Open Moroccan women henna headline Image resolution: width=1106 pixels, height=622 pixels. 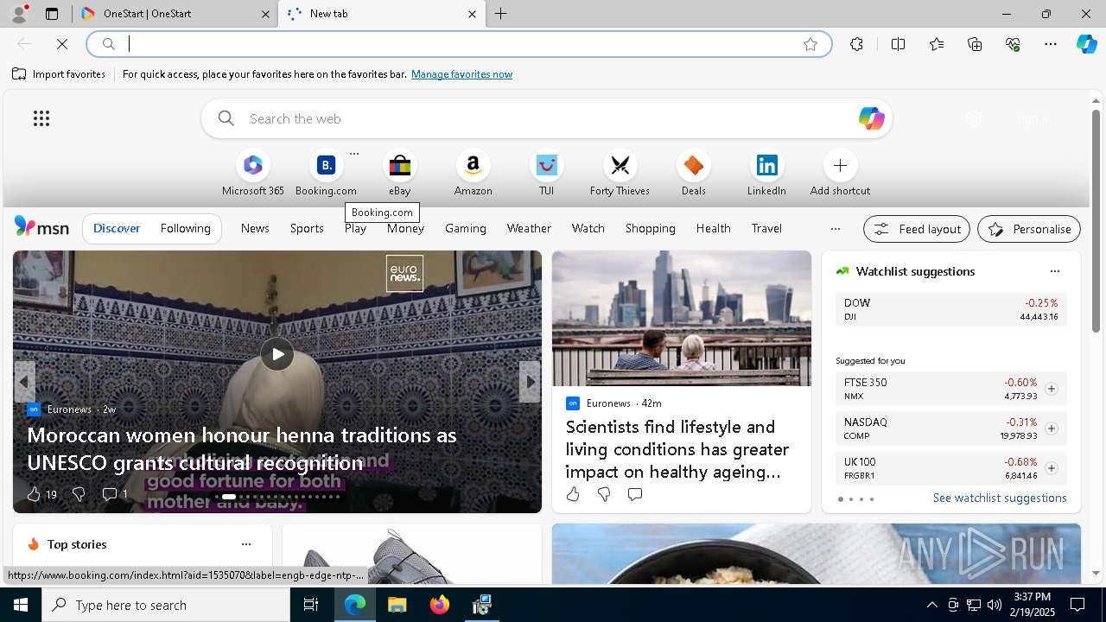coord(242,448)
